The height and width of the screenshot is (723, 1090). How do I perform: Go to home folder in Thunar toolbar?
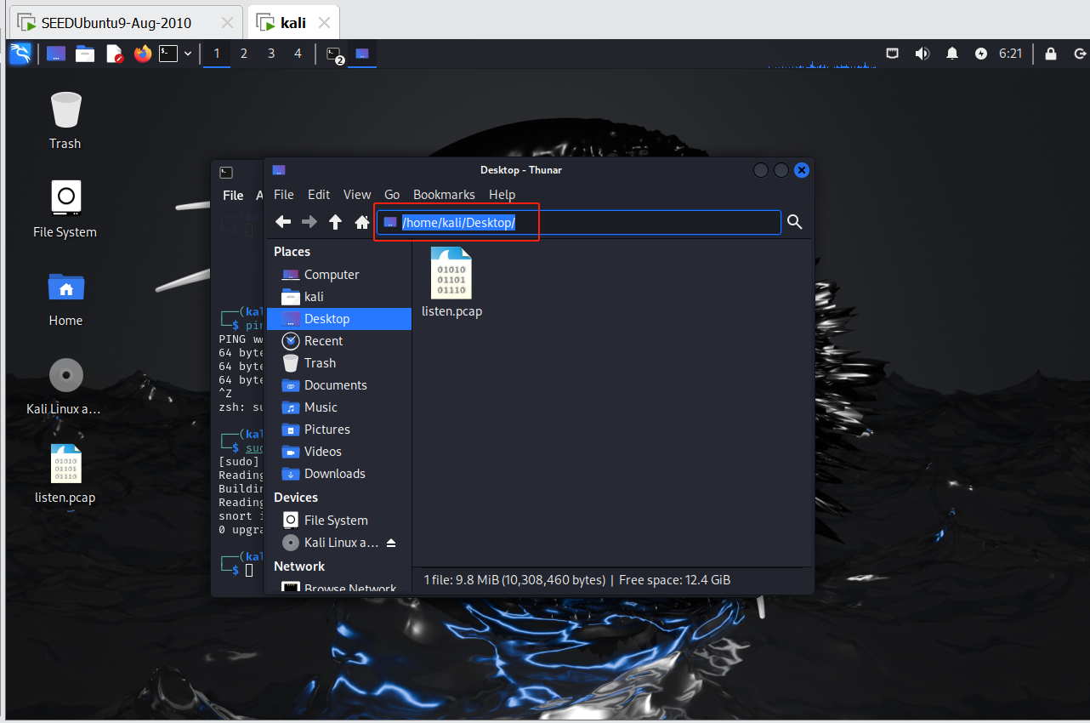[362, 222]
